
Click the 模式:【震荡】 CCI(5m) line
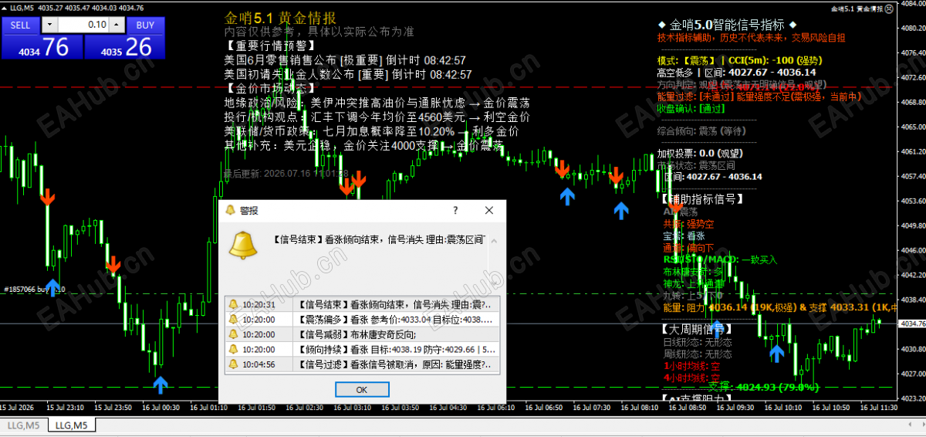[739, 60]
